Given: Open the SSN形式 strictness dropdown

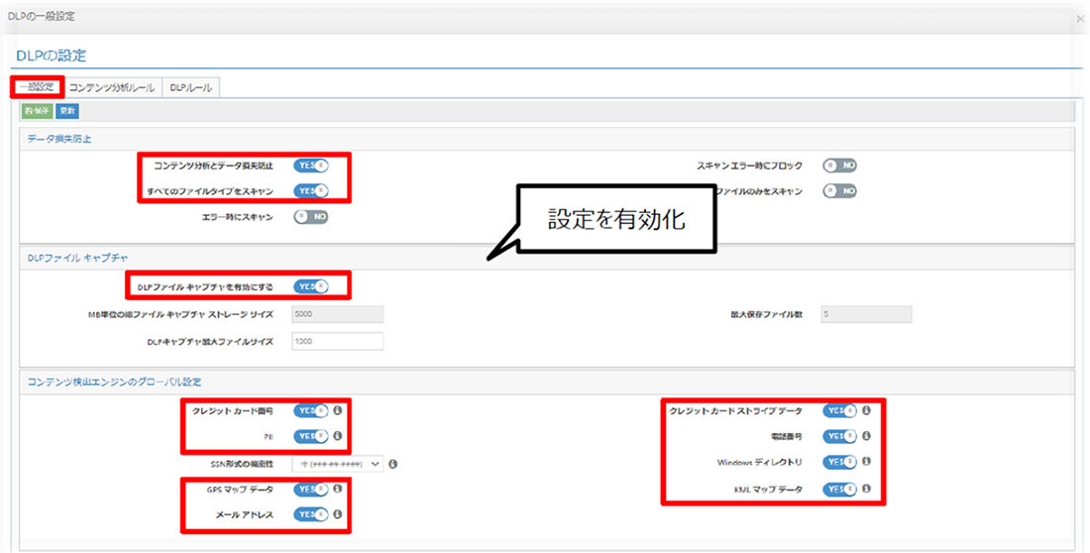Looking at the screenshot, I should [337, 463].
